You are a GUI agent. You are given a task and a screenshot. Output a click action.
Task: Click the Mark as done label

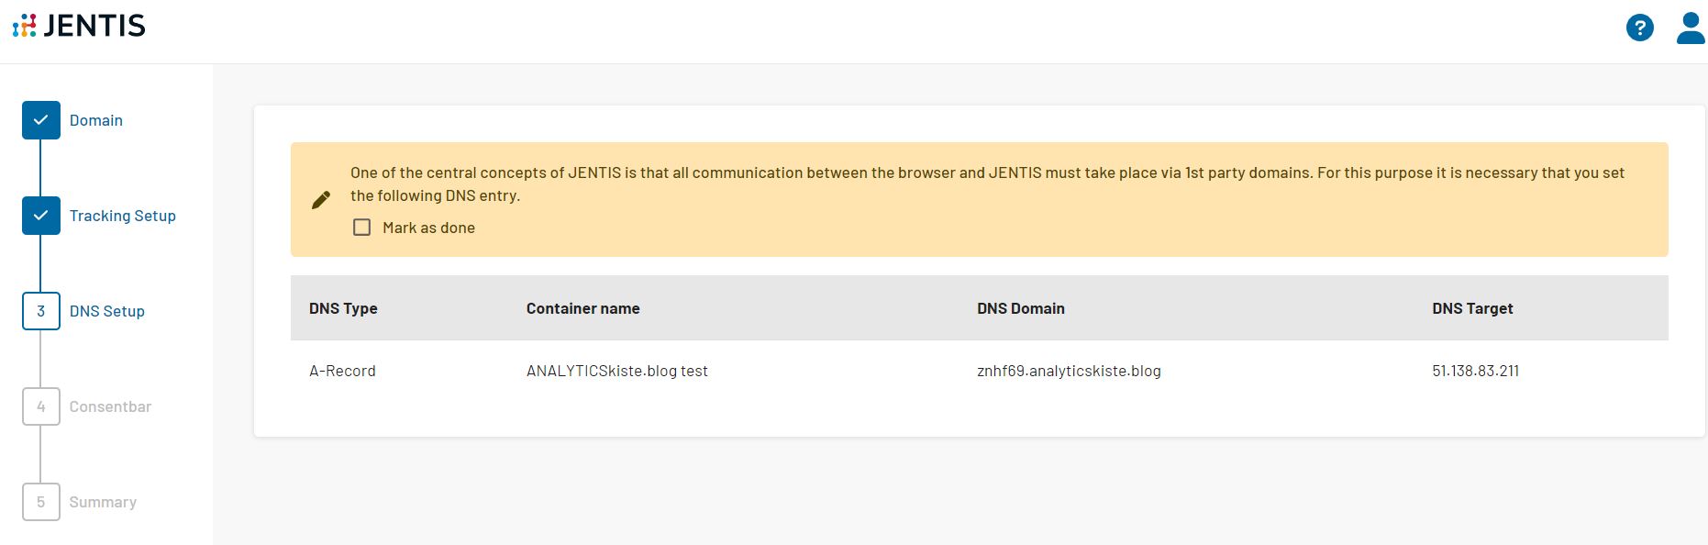pos(428,228)
